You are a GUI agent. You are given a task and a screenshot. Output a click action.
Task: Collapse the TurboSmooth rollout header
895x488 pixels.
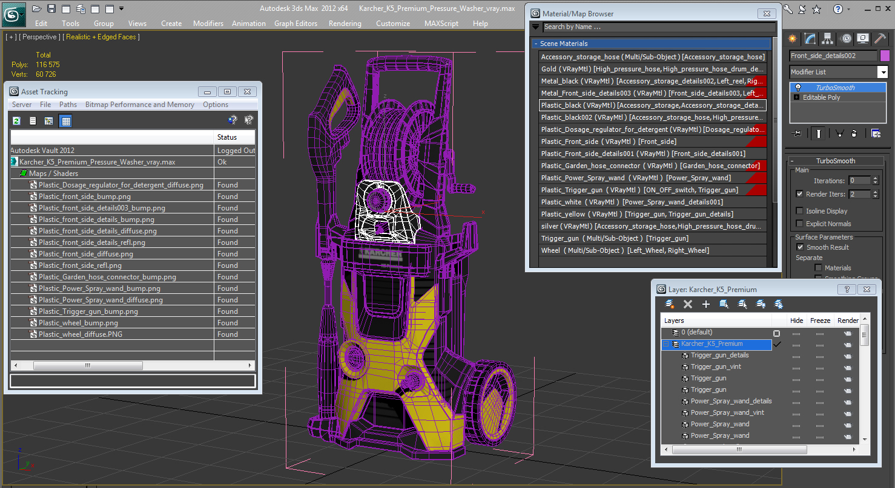click(836, 161)
